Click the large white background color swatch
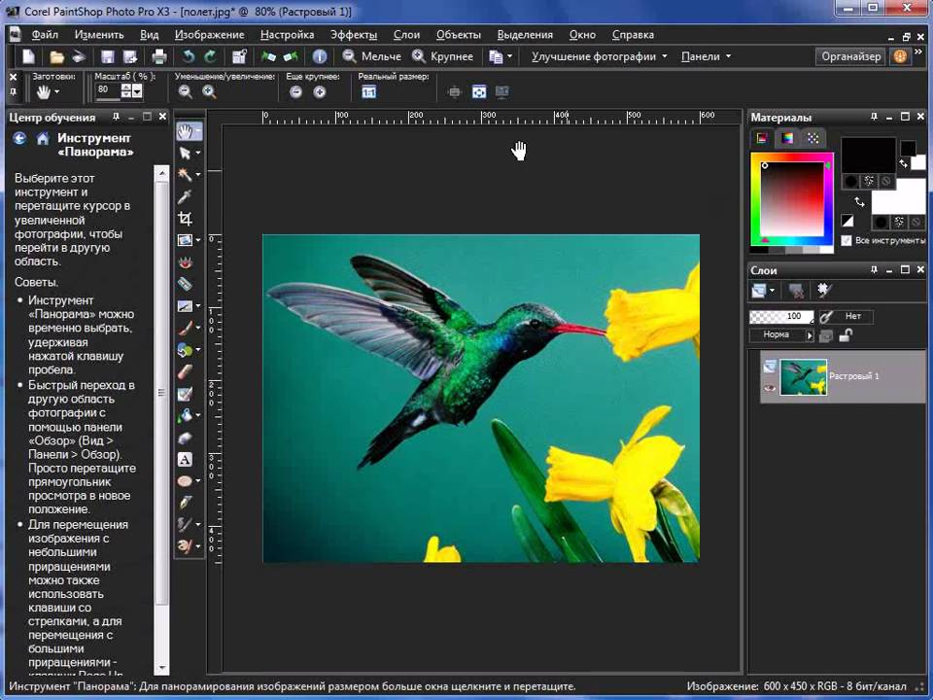The image size is (933, 700). (900, 197)
